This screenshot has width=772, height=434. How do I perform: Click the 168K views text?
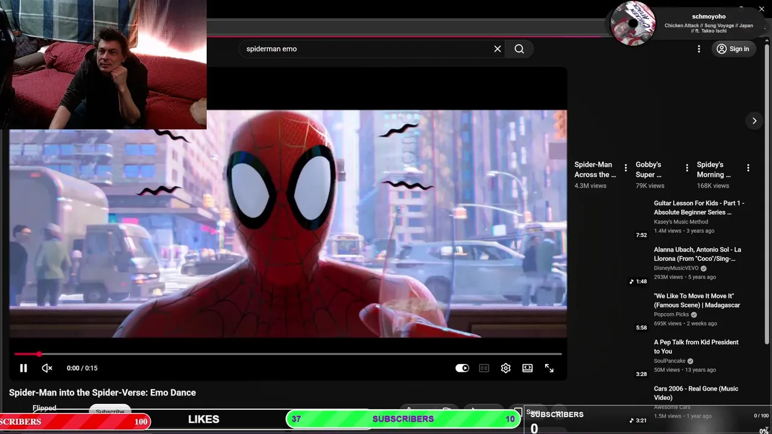click(713, 186)
